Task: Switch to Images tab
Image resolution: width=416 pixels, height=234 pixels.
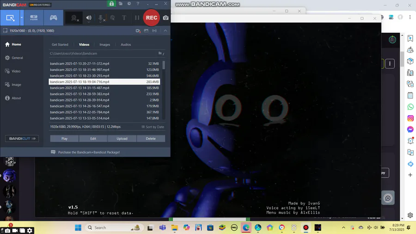Action: [105, 44]
